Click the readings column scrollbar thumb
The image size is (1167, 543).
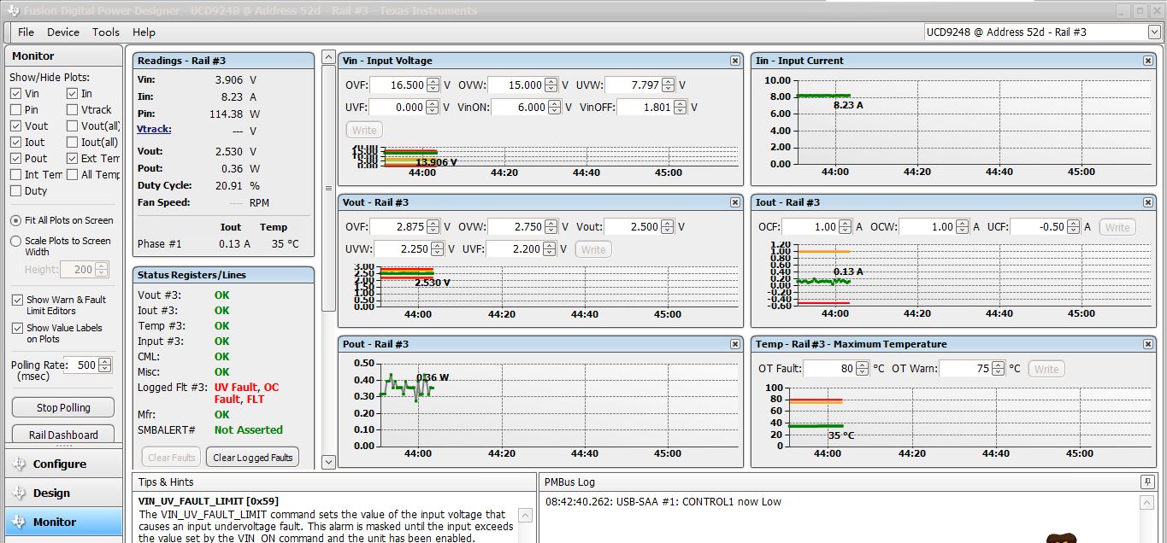pos(329,188)
